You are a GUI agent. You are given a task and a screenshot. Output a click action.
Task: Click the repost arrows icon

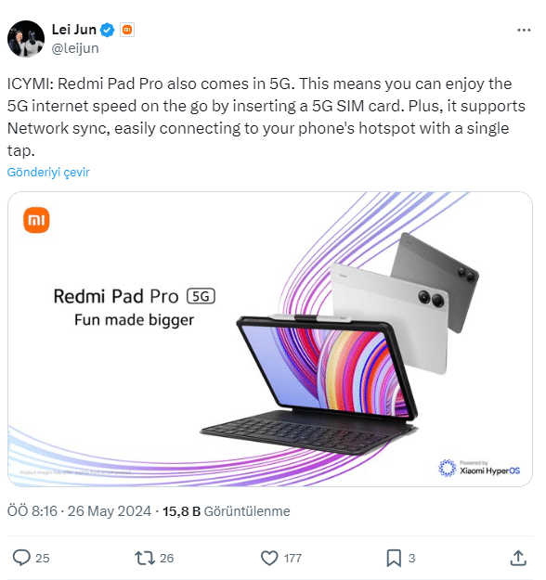pyautogui.click(x=145, y=558)
